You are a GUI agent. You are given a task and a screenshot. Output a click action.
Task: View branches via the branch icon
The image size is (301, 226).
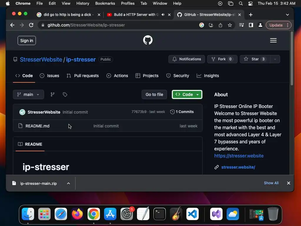[x=52, y=94]
